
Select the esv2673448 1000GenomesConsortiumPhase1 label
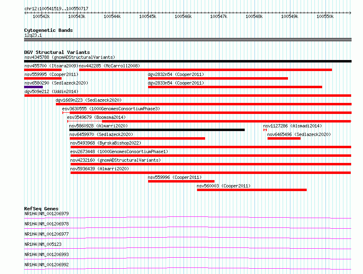[x=119, y=151]
